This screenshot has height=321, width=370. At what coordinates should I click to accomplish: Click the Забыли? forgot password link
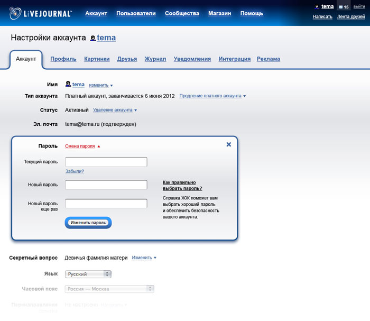tap(75, 171)
